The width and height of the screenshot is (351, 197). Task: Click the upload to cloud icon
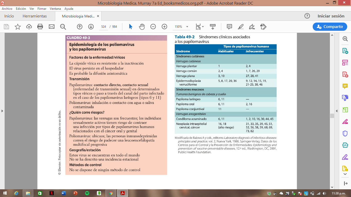(29, 27)
